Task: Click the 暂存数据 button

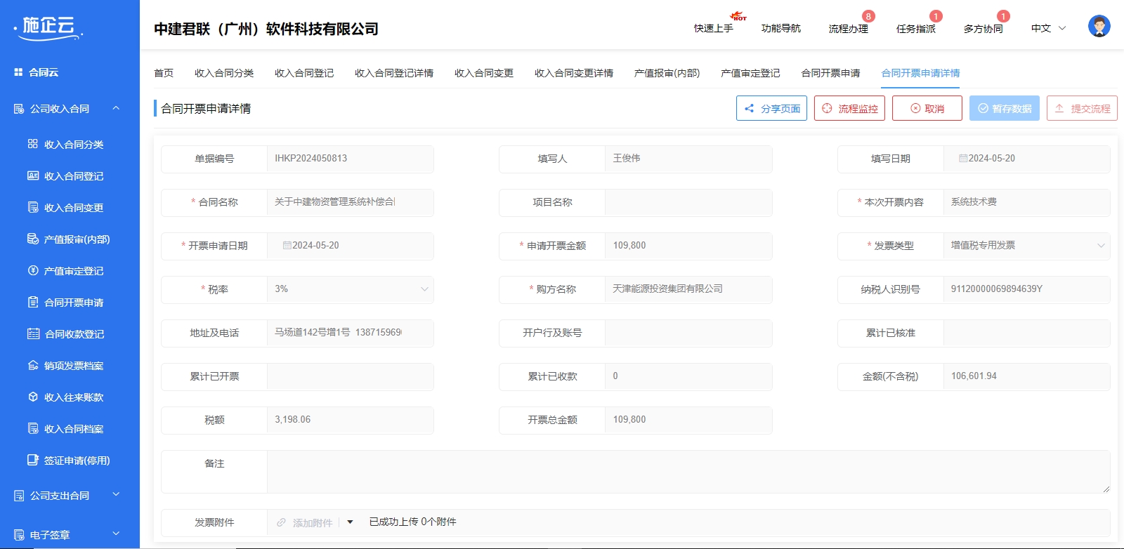Action: [1005, 108]
